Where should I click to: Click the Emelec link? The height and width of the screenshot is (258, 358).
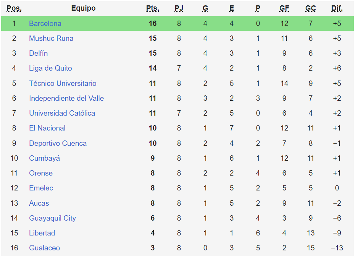coord(41,188)
